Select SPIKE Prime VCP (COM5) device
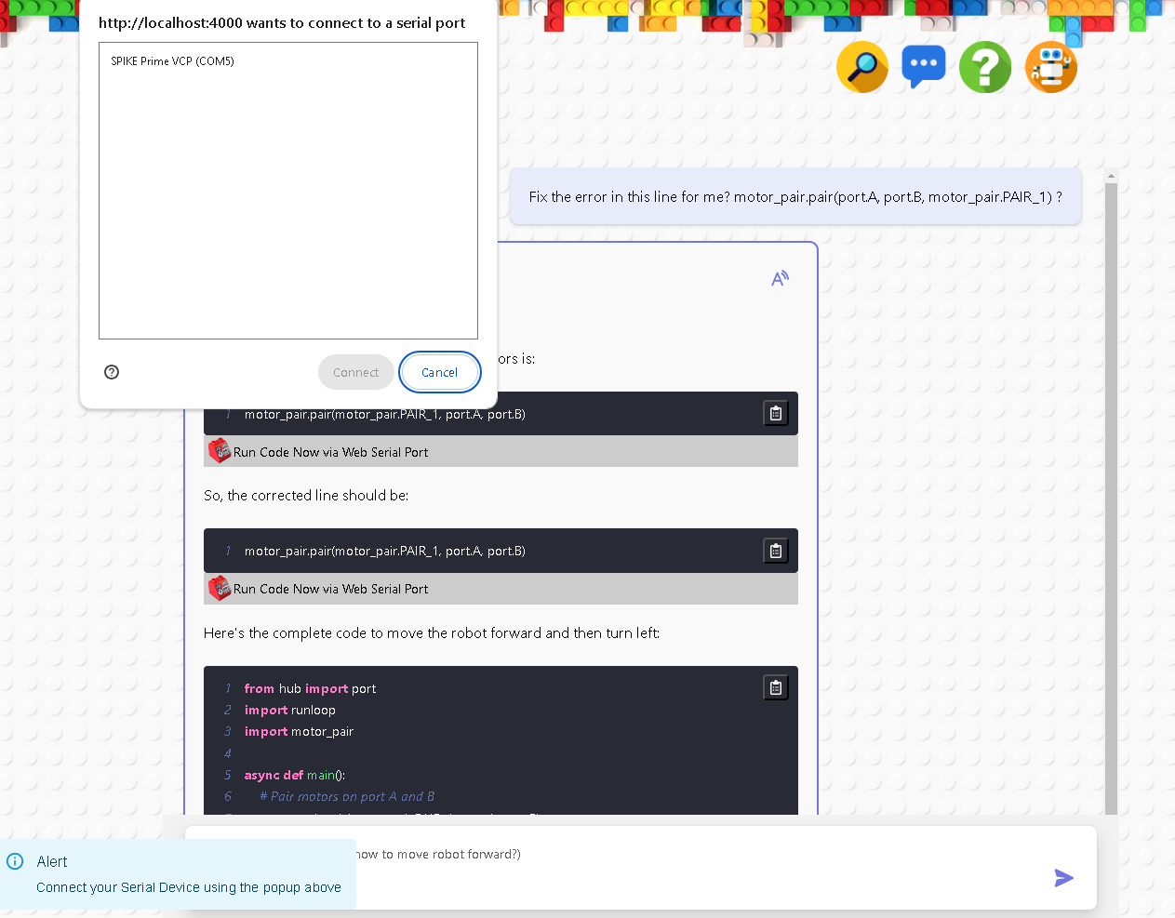1175x918 pixels. pos(173,61)
